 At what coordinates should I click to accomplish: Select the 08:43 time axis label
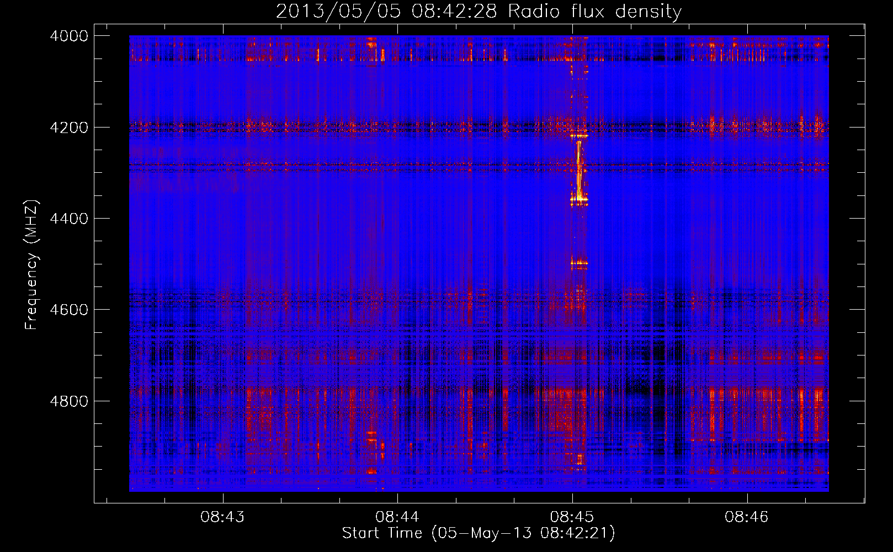(222, 517)
